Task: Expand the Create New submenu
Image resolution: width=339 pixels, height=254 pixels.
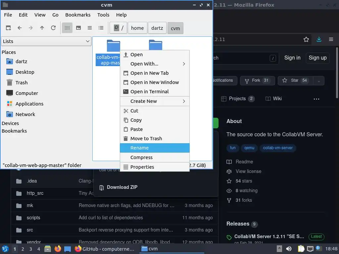Action: [x=155, y=101]
